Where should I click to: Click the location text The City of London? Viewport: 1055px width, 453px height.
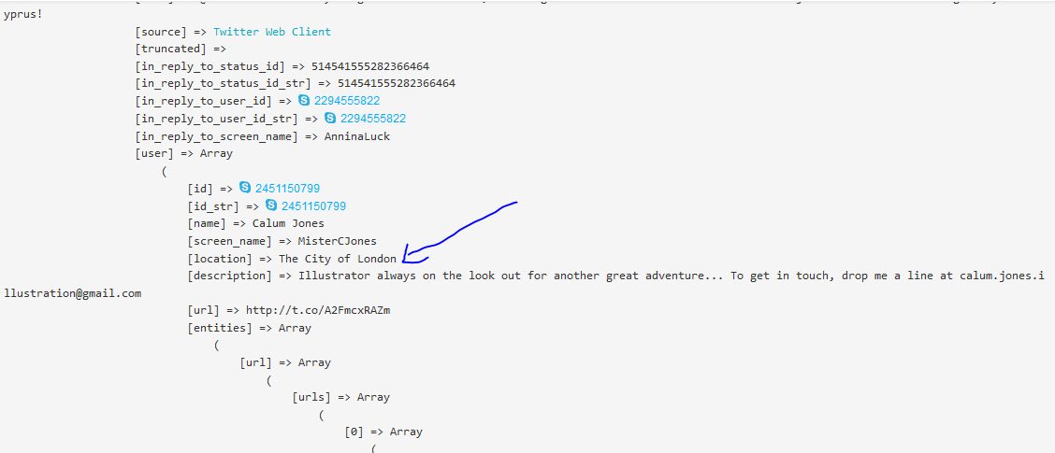pos(338,259)
